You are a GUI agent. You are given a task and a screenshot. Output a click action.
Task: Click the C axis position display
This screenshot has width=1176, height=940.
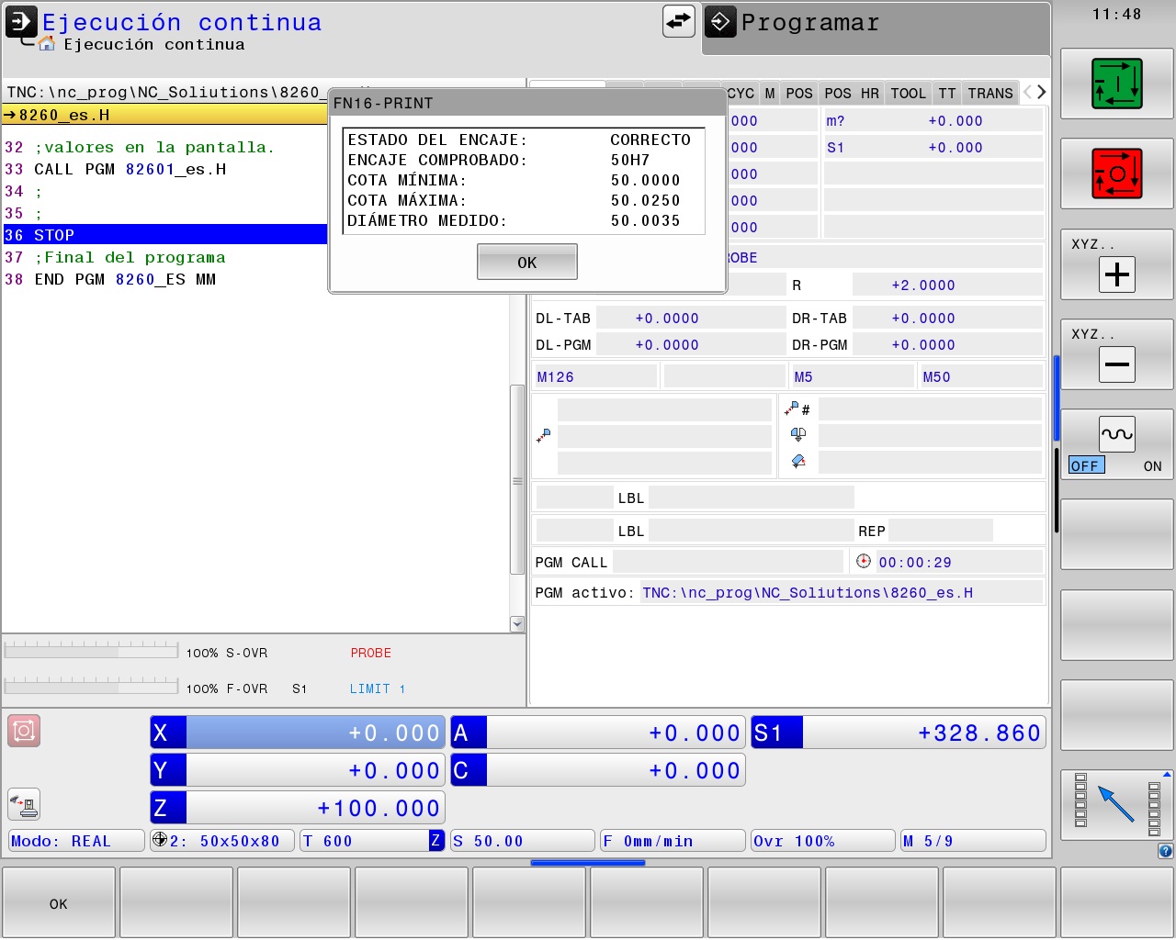point(598,770)
